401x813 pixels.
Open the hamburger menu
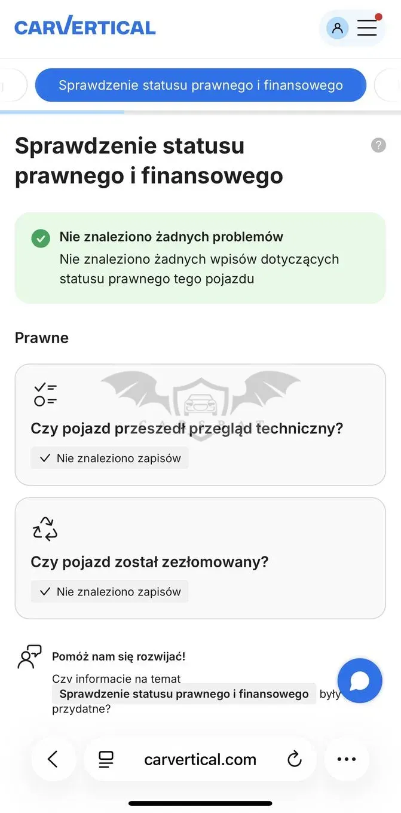pyautogui.click(x=367, y=27)
